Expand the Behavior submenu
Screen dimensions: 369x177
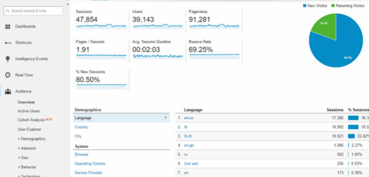pyautogui.click(x=29, y=167)
